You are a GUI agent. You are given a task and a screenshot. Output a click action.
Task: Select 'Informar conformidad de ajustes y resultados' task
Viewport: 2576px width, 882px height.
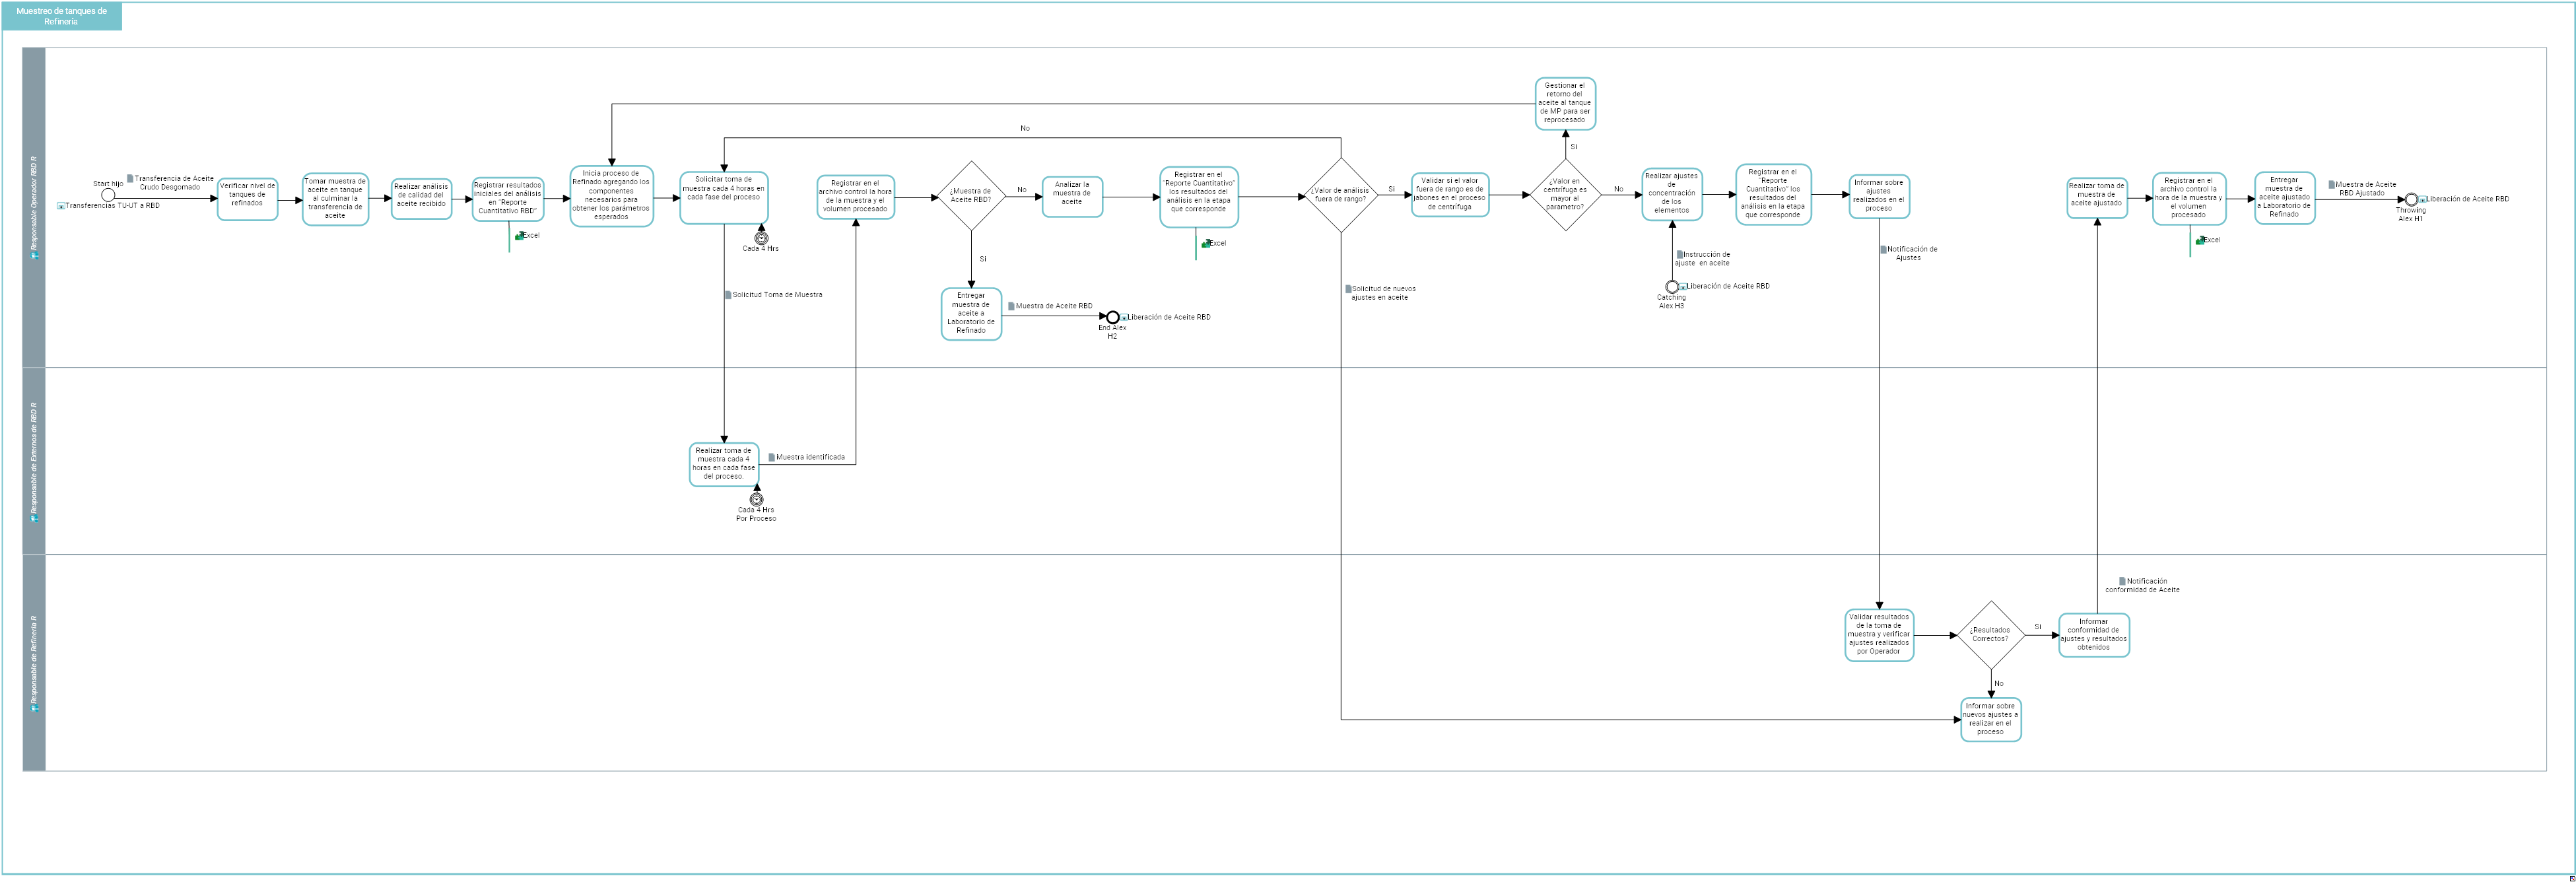click(2094, 635)
